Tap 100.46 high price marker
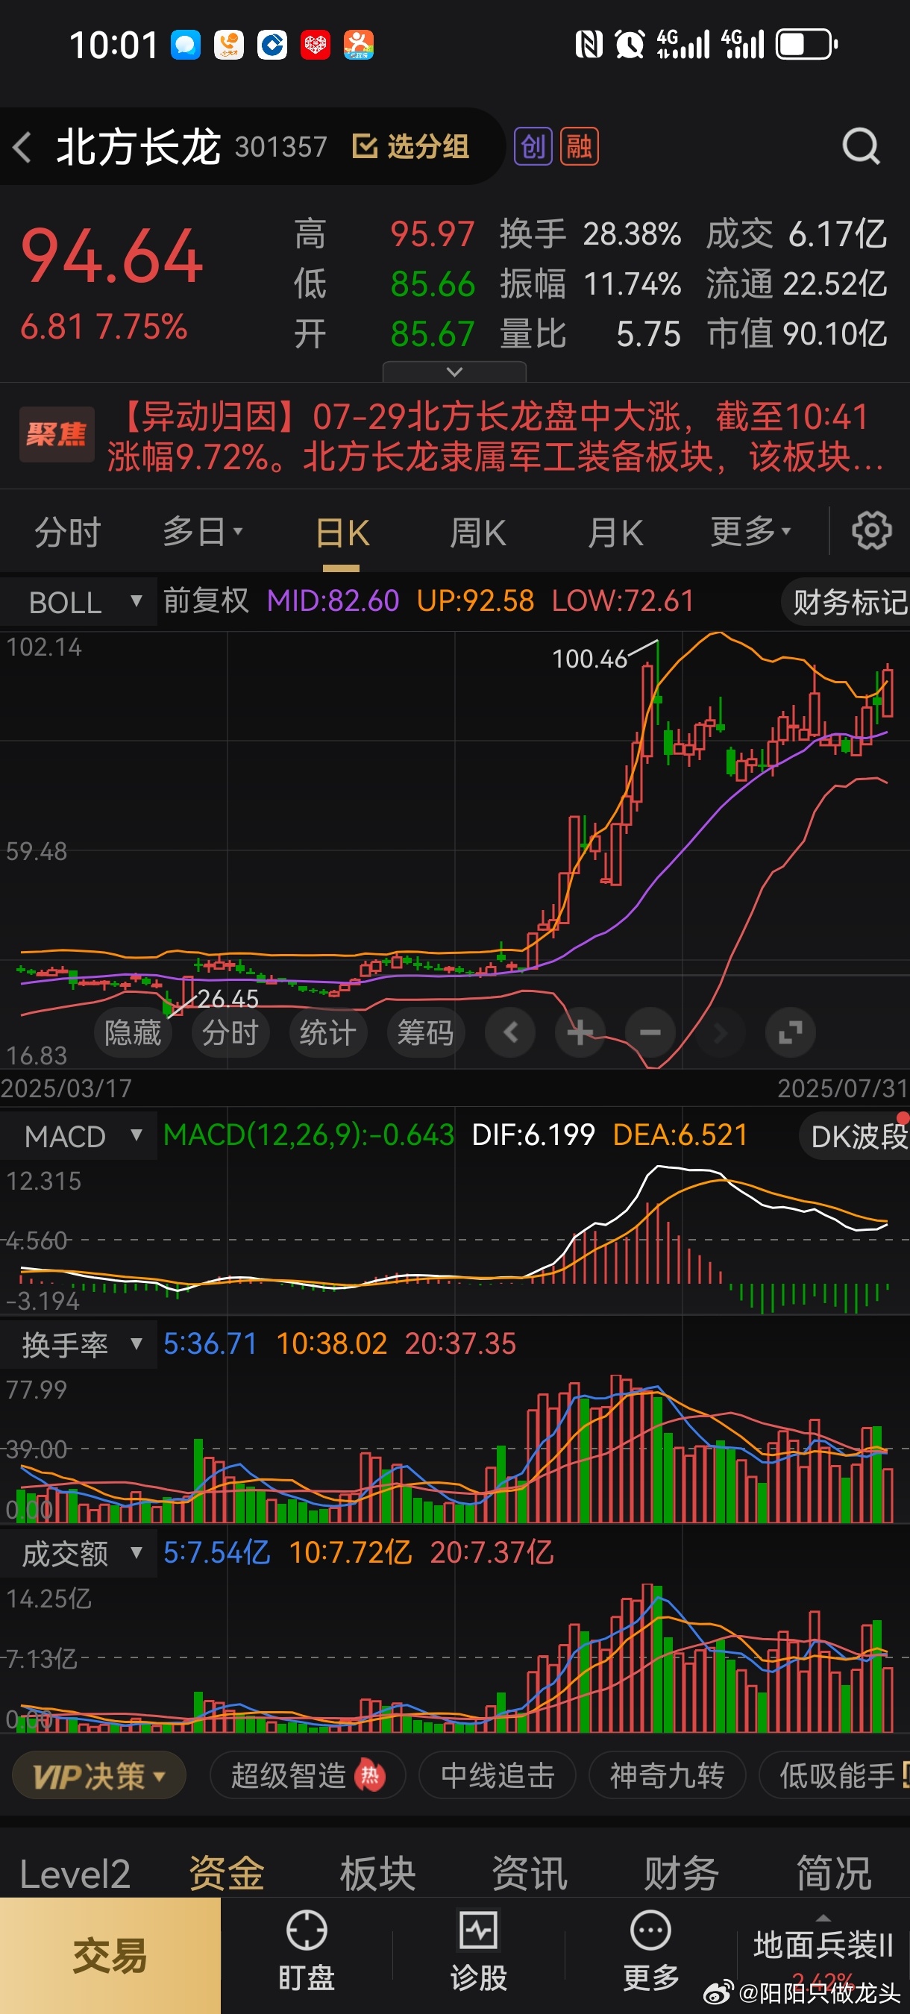This screenshot has height=2014, width=910. click(589, 659)
